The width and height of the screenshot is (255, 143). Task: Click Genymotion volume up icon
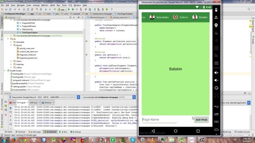point(216,73)
